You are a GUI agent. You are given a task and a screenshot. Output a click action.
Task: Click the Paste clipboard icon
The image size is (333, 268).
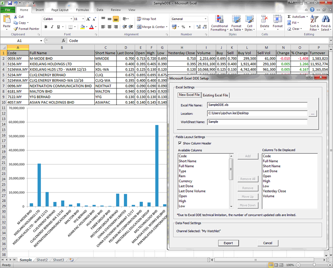click(x=7, y=19)
